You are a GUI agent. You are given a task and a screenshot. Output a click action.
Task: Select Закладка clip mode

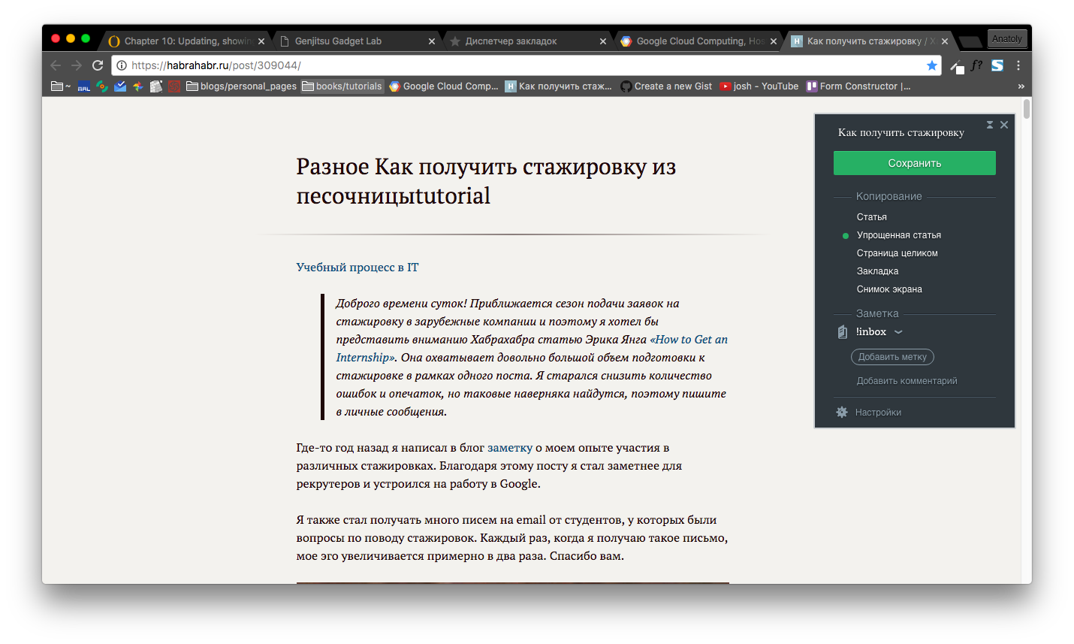coord(877,271)
